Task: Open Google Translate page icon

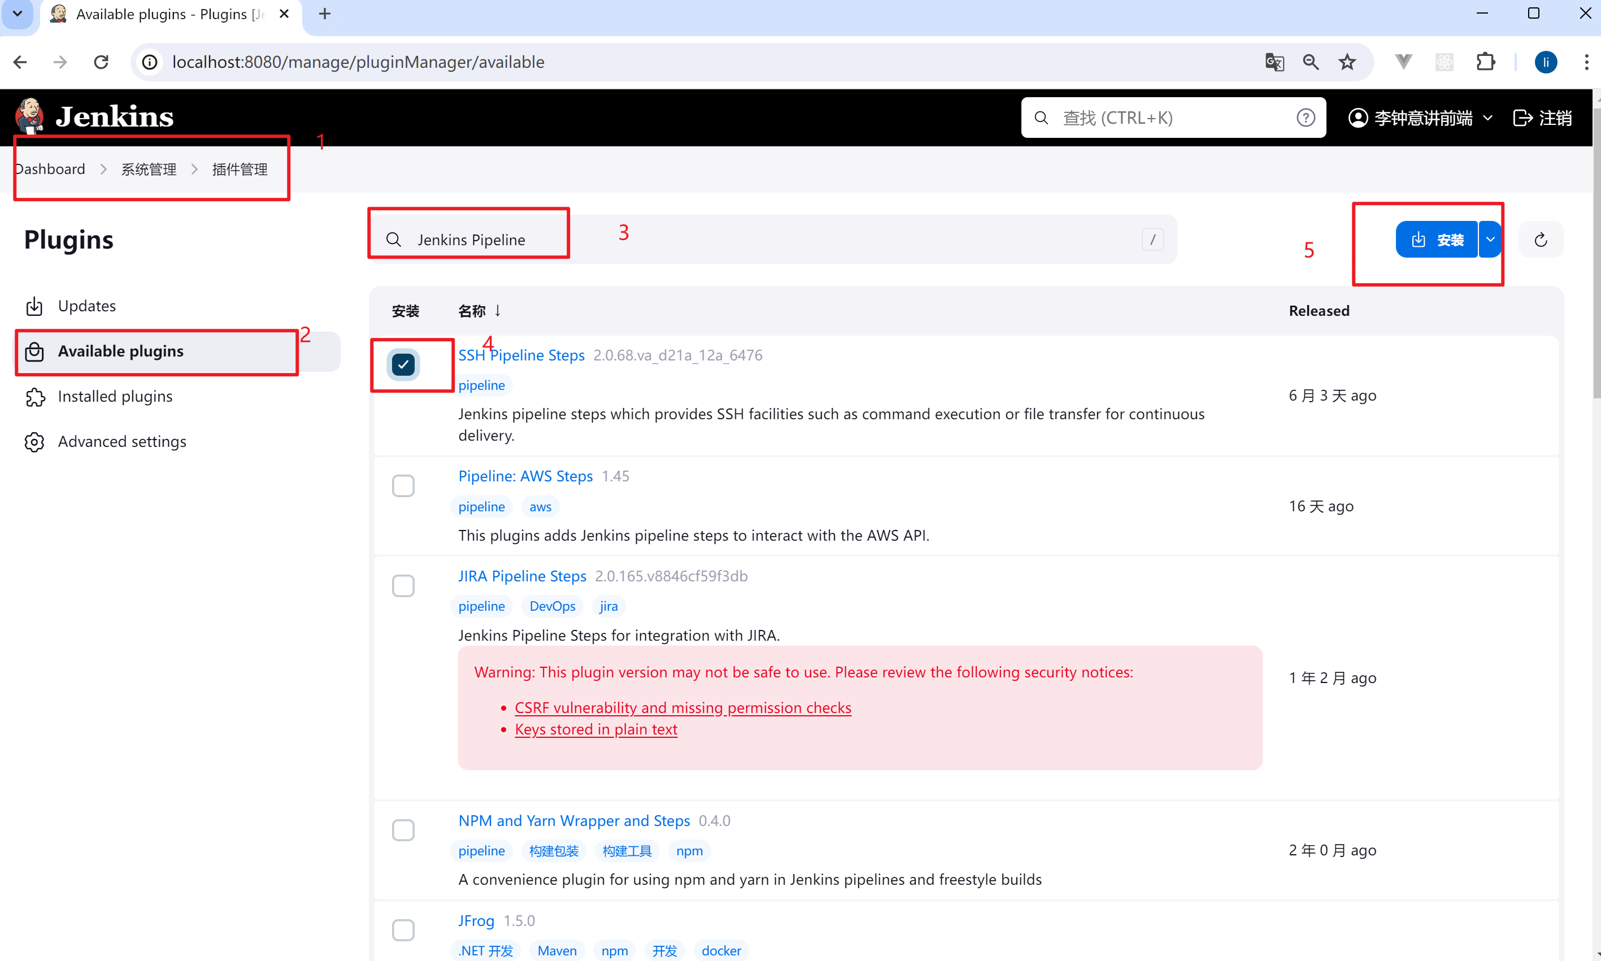Action: point(1274,62)
